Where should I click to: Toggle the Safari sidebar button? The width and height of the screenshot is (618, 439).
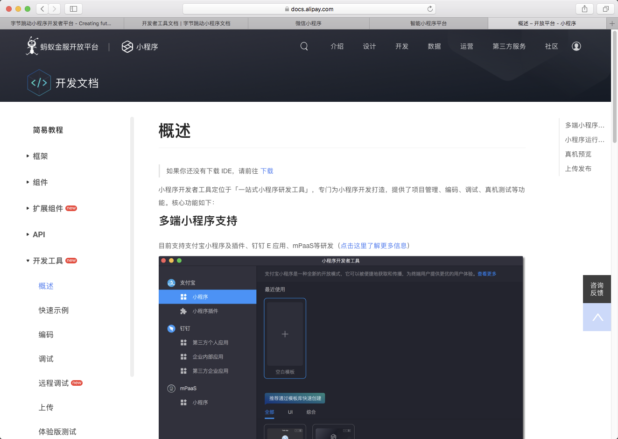coord(73,9)
